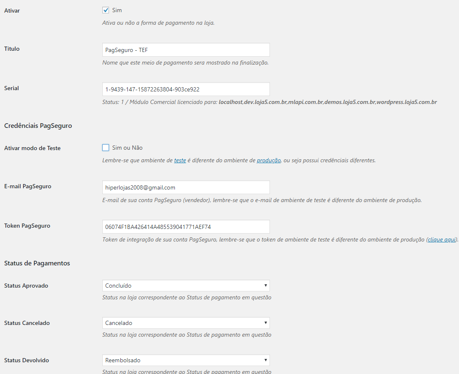
Task: Click the "Titulo" field label
Action: 12,49
